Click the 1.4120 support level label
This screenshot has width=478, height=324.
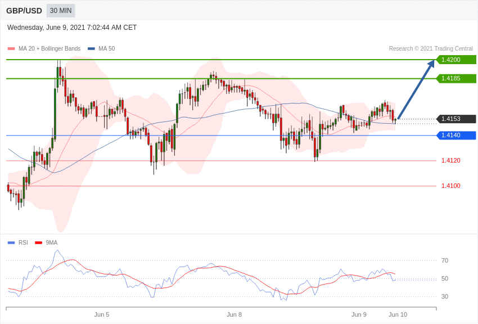point(451,160)
